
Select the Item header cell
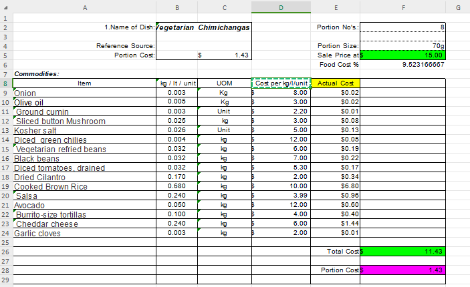[x=84, y=83]
